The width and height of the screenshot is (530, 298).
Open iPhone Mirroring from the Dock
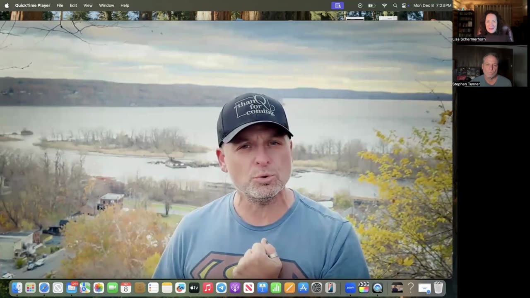coord(330,288)
